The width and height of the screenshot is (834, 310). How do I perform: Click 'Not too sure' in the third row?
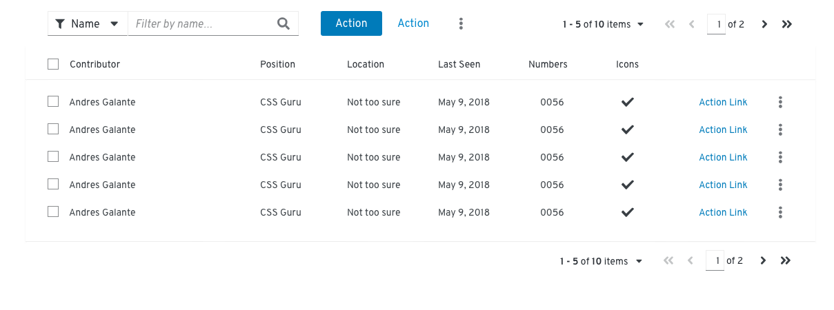[x=373, y=157]
